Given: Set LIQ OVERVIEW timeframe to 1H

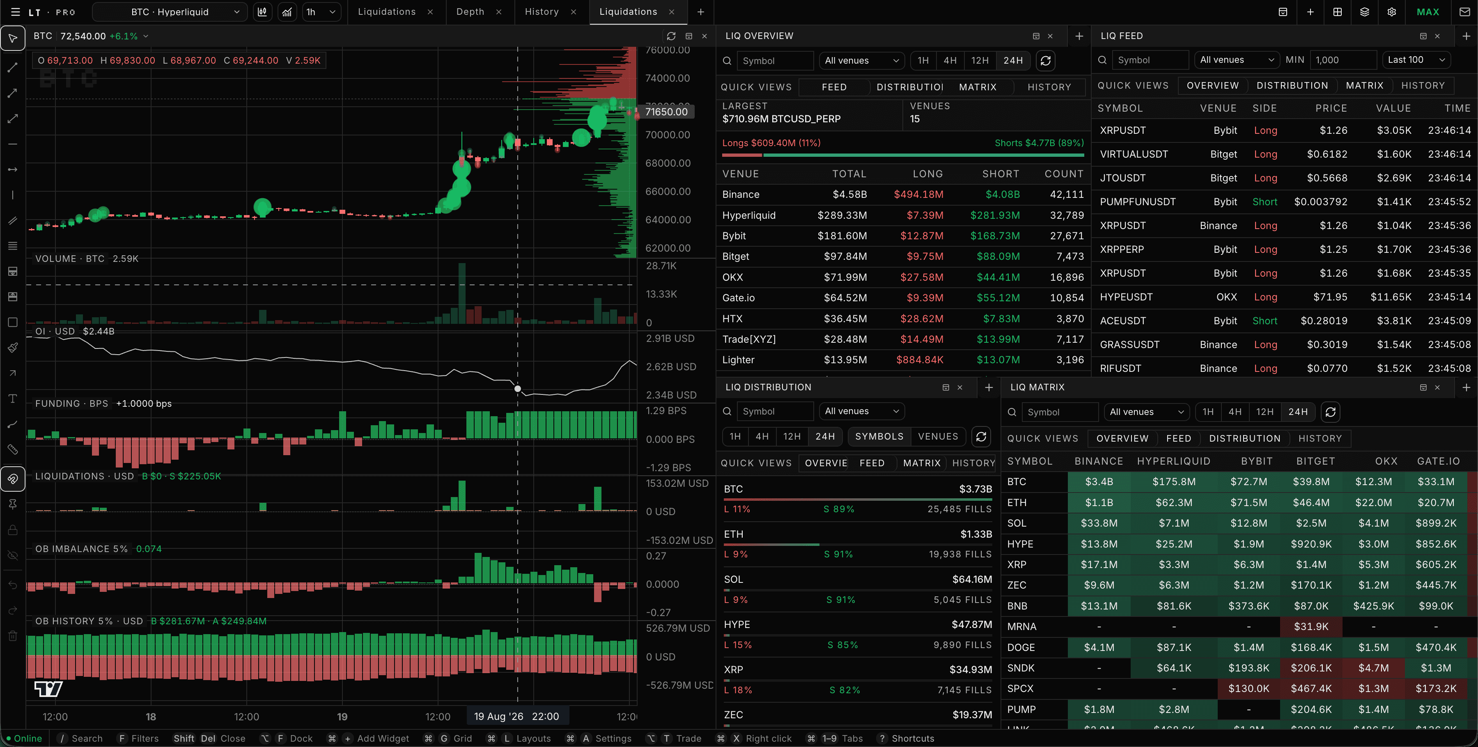Looking at the screenshot, I should click(923, 60).
